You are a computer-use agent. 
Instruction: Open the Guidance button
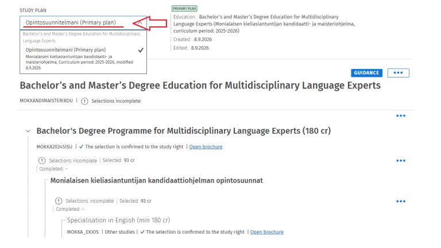tap(366, 73)
